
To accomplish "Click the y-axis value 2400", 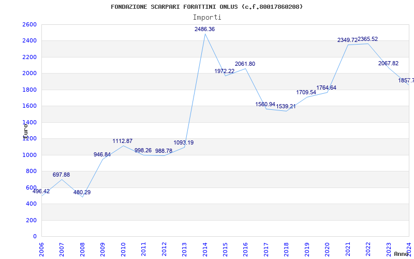I will [30, 41].
